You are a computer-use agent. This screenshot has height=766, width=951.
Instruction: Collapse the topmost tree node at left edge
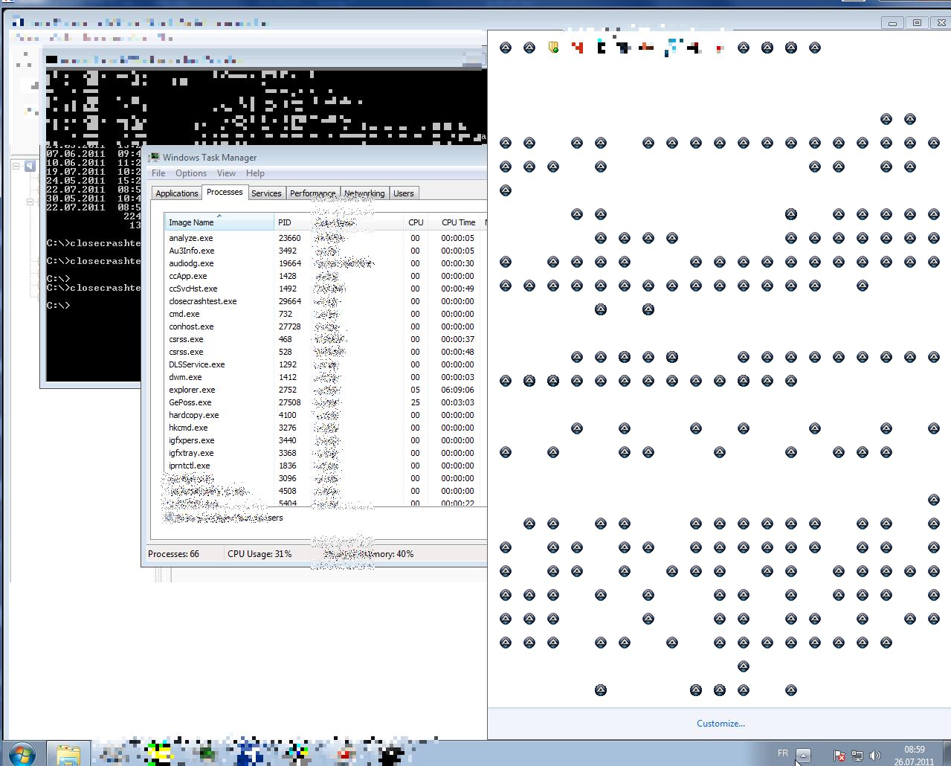point(16,166)
